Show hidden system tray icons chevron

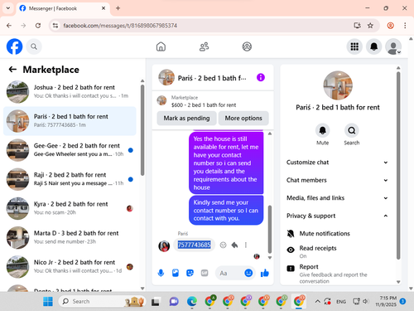tap(318, 301)
